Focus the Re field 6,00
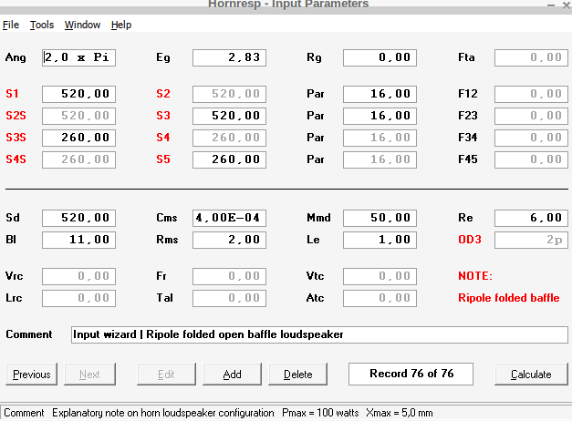 [531, 218]
